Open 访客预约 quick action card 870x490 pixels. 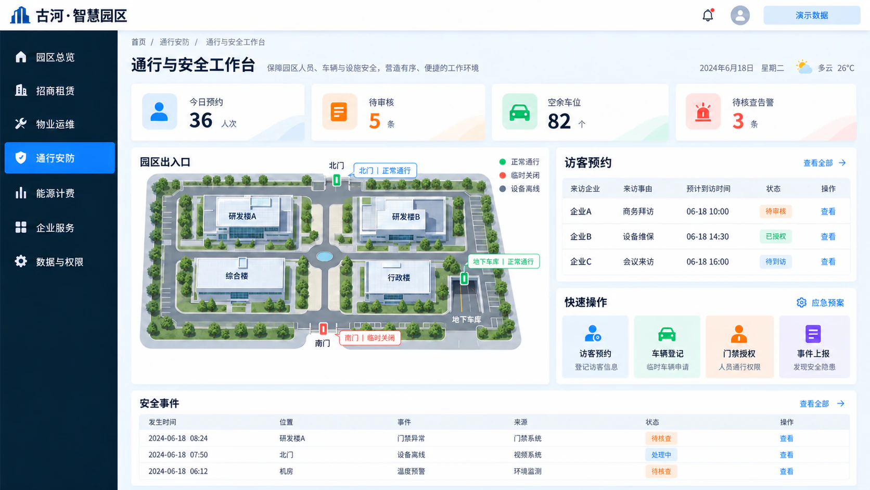595,346
